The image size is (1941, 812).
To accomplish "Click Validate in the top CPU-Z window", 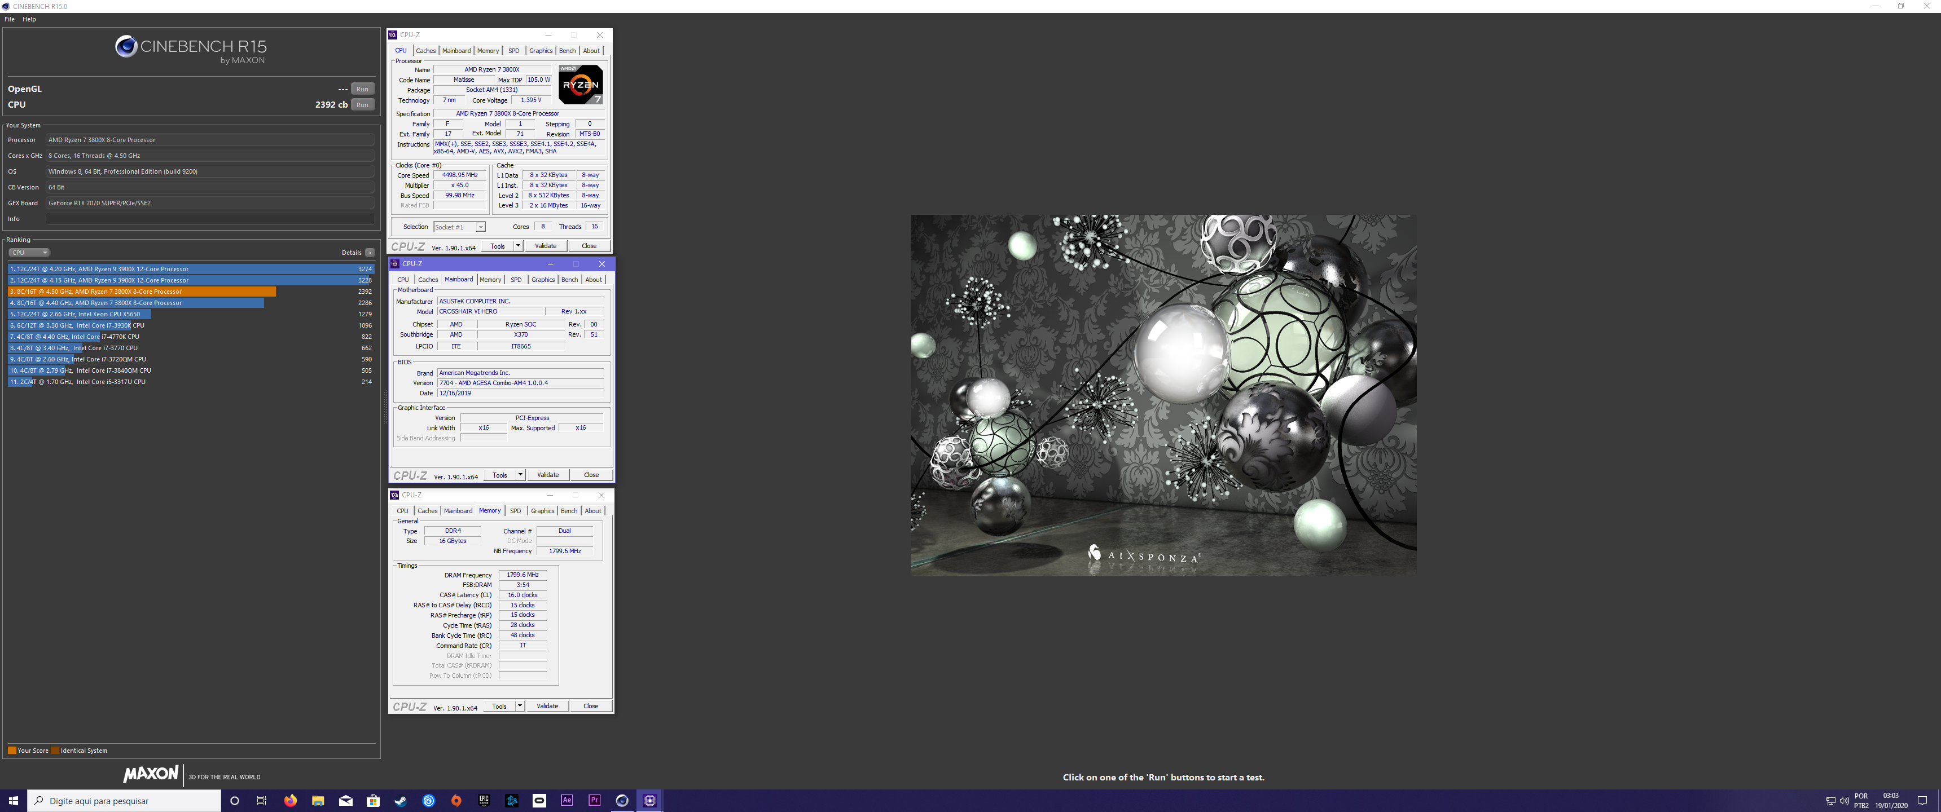I will (x=546, y=245).
